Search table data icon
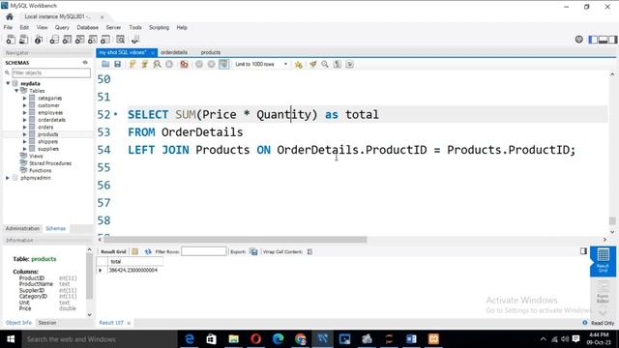Image resolution: width=619 pixels, height=348 pixels. (x=120, y=40)
